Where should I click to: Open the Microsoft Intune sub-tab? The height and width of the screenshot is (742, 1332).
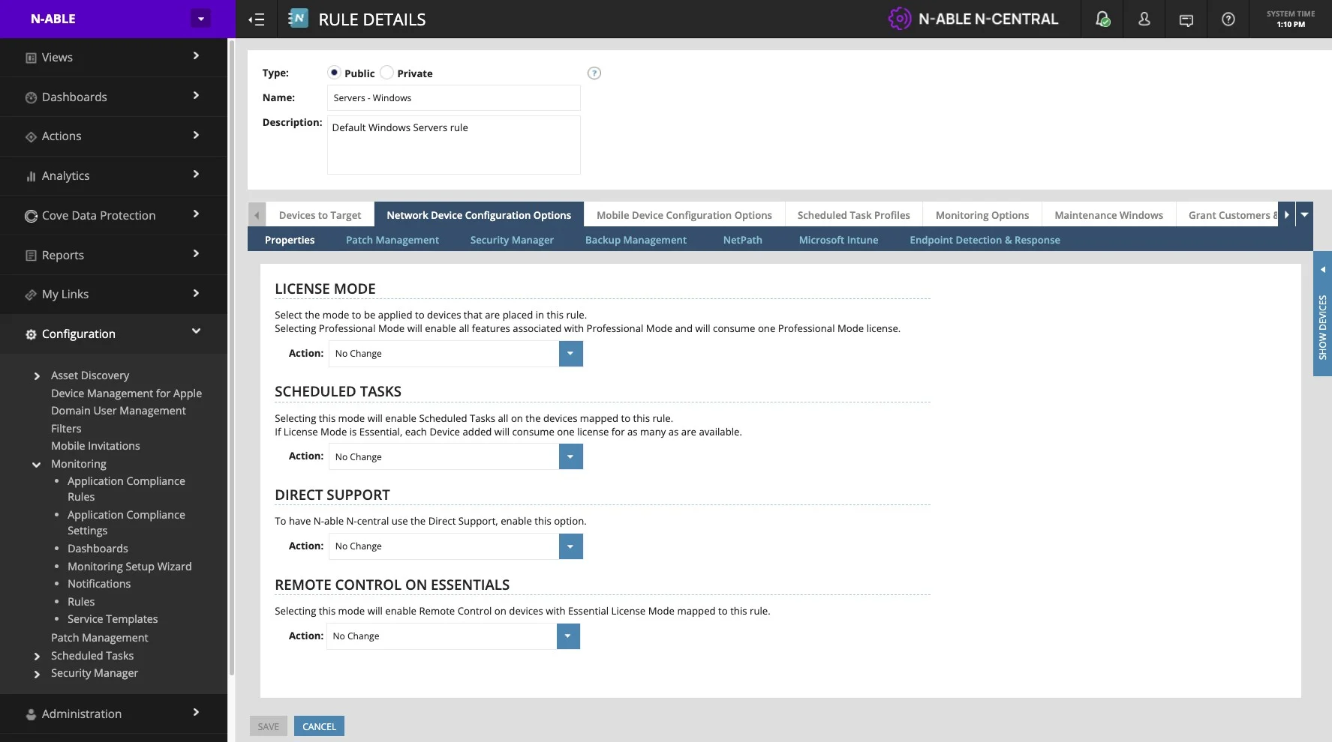pos(838,240)
